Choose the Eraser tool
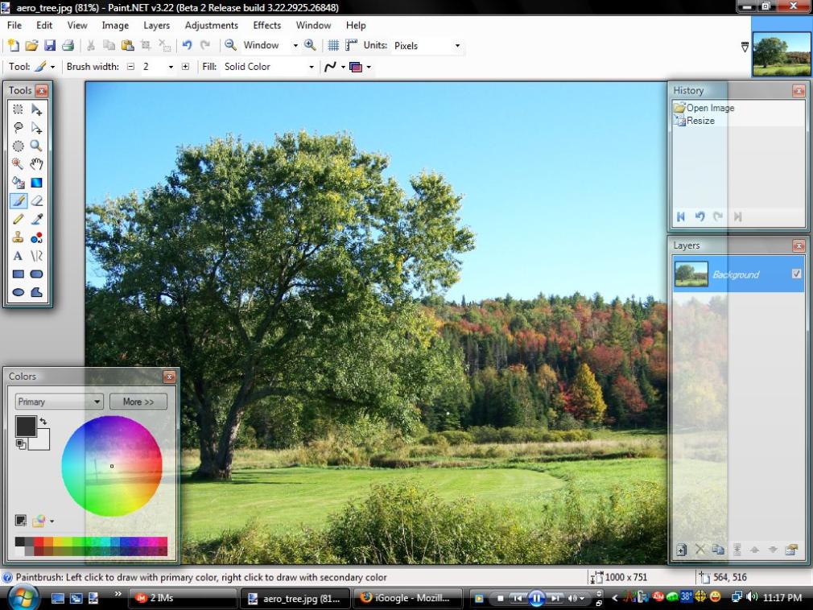 pos(36,201)
